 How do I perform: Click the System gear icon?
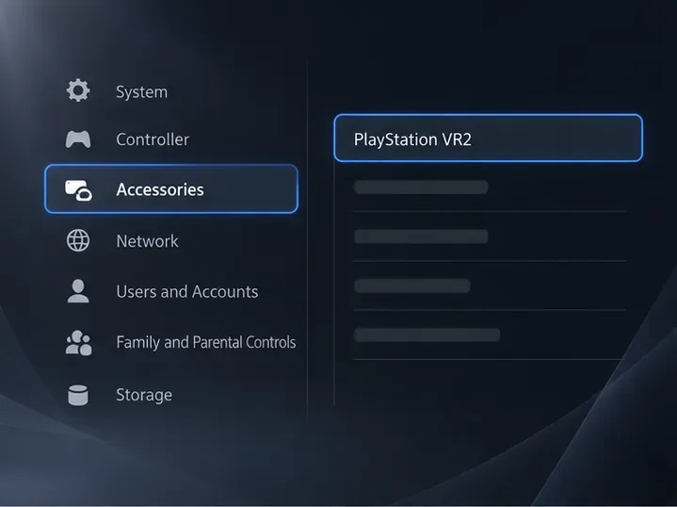(78, 90)
